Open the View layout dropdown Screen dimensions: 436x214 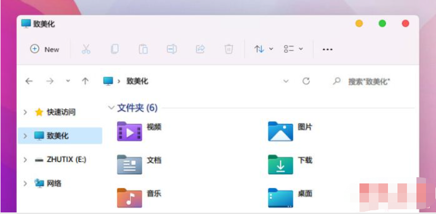click(293, 49)
